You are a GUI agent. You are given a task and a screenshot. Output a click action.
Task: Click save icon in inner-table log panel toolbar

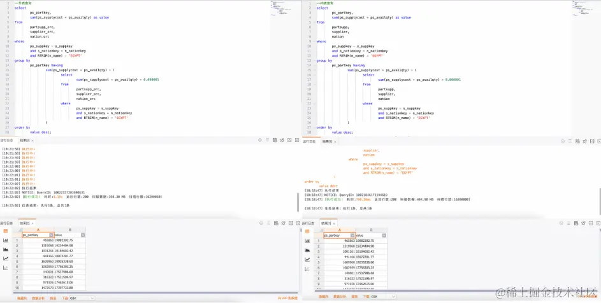click(x=577, y=141)
